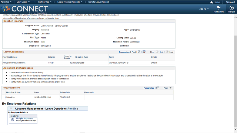Open the Main Menu dropdown
Image resolution: width=237 pixels, height=133 pixels.
(23, 2)
